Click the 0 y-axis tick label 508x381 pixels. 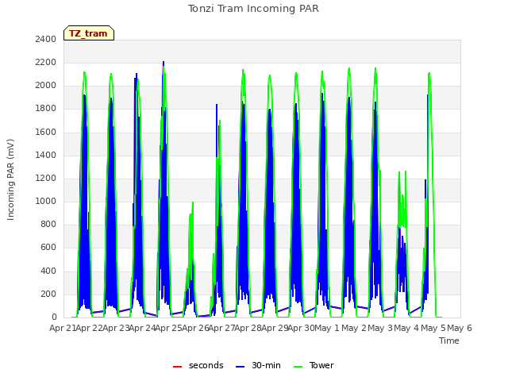click(54, 317)
